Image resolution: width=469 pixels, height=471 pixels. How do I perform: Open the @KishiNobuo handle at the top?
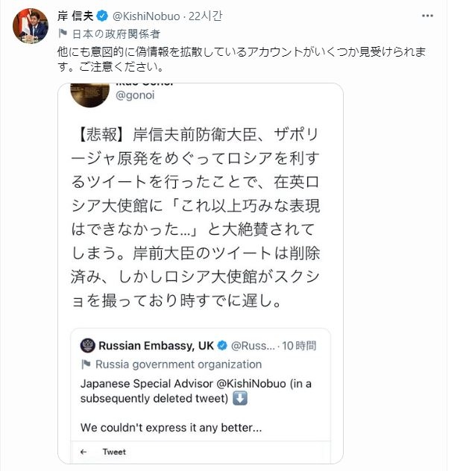(x=148, y=16)
